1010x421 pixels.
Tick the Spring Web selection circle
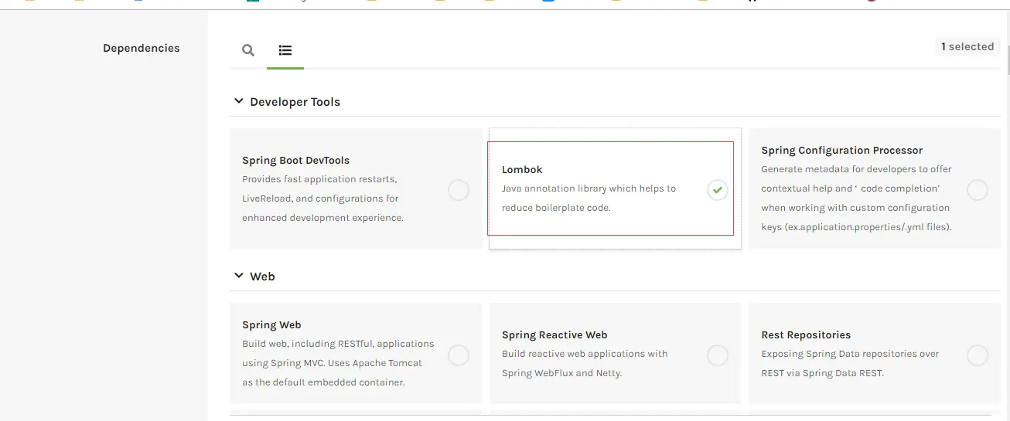(459, 355)
